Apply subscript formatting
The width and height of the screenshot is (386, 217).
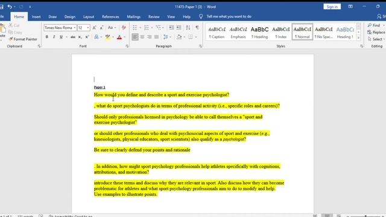tap(80, 37)
